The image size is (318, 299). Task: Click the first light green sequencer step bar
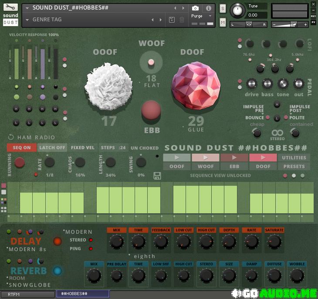[x=26, y=203]
